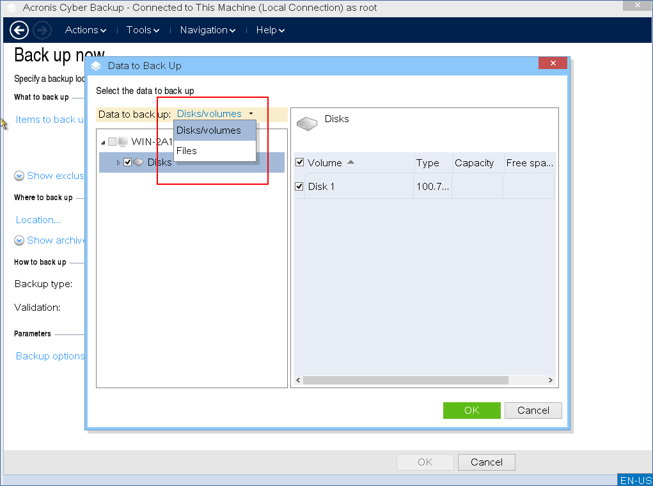Sort by the Free space column header
Viewport: 653px width, 486px height.
[x=530, y=163]
